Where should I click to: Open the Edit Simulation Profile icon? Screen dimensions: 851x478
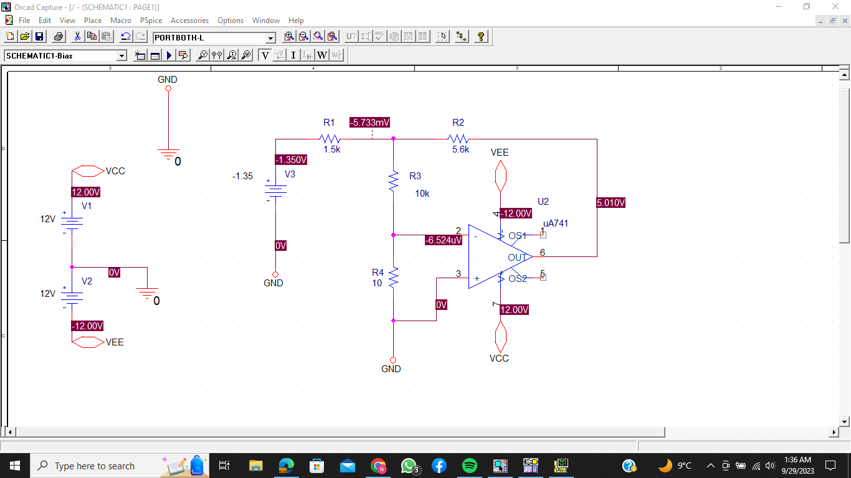155,55
